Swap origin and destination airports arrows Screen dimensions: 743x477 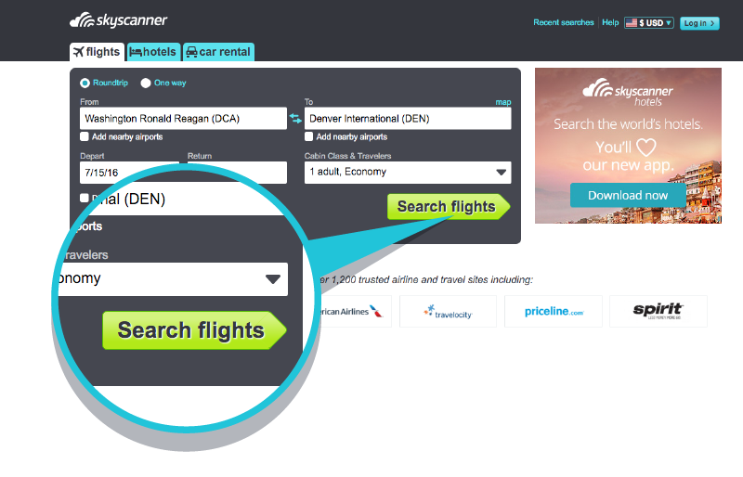295,119
